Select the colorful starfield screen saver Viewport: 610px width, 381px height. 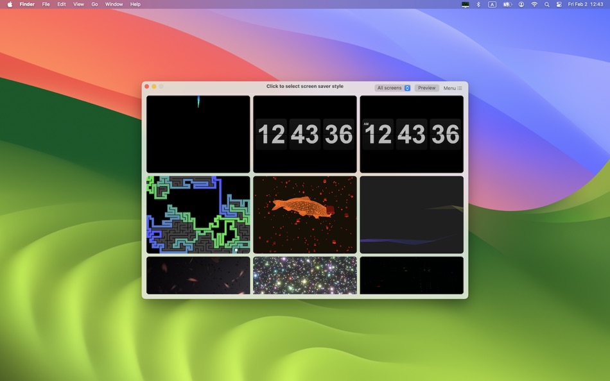(x=305, y=275)
